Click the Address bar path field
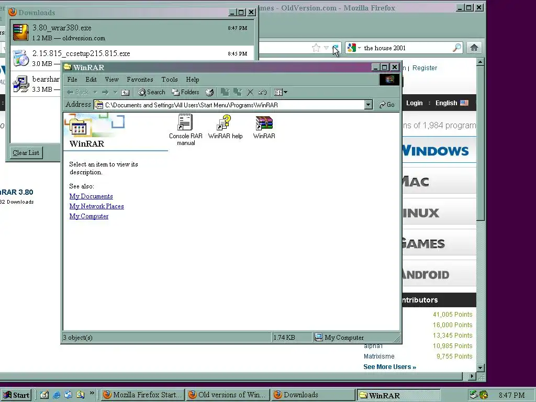 click(229, 105)
